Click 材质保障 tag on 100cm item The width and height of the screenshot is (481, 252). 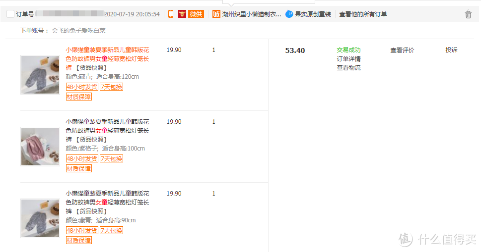coord(79,169)
